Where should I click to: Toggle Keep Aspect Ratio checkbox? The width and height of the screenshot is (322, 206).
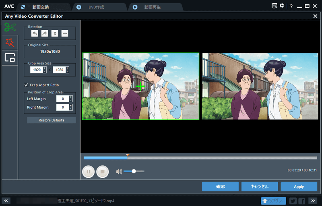click(26, 85)
